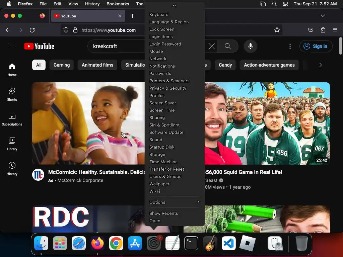Filter videos by the Gaming chip
Screen dimensions: 343x257
tap(62, 65)
